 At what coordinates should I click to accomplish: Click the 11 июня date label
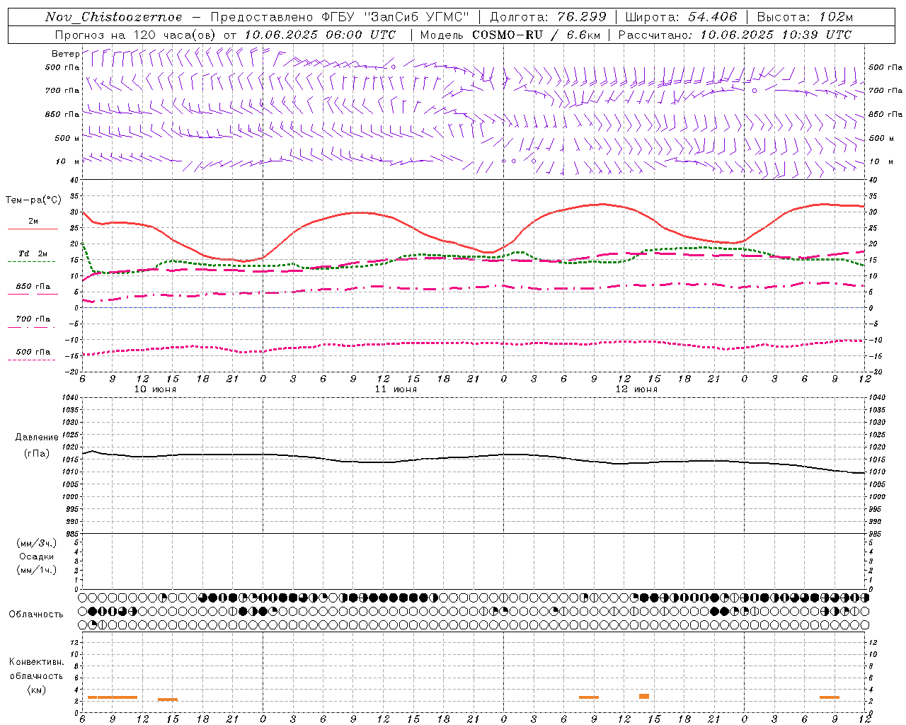[396, 389]
